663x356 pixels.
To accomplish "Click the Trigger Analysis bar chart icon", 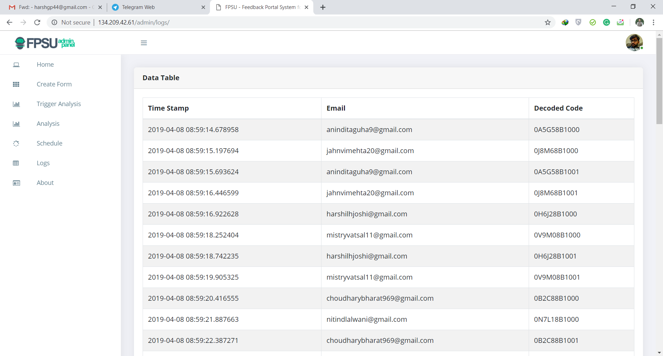I will coord(16,104).
